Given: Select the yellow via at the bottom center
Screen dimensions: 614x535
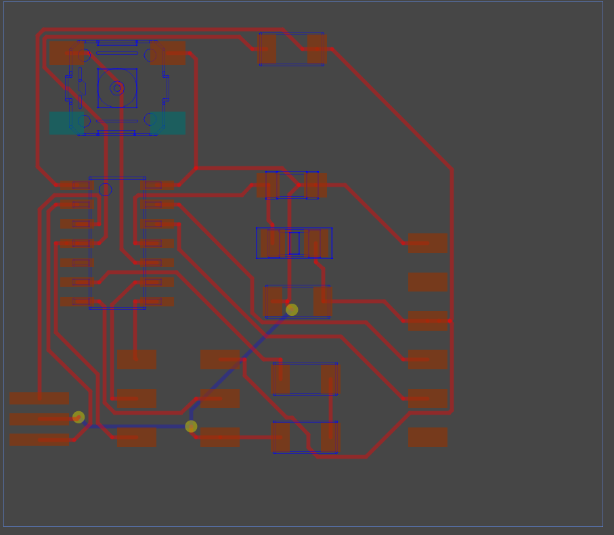Looking at the screenshot, I should click(191, 426).
